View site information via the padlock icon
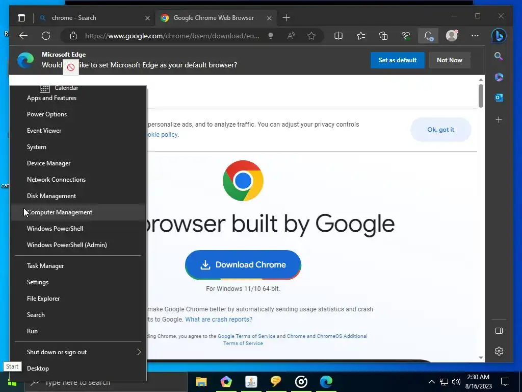 [73, 36]
